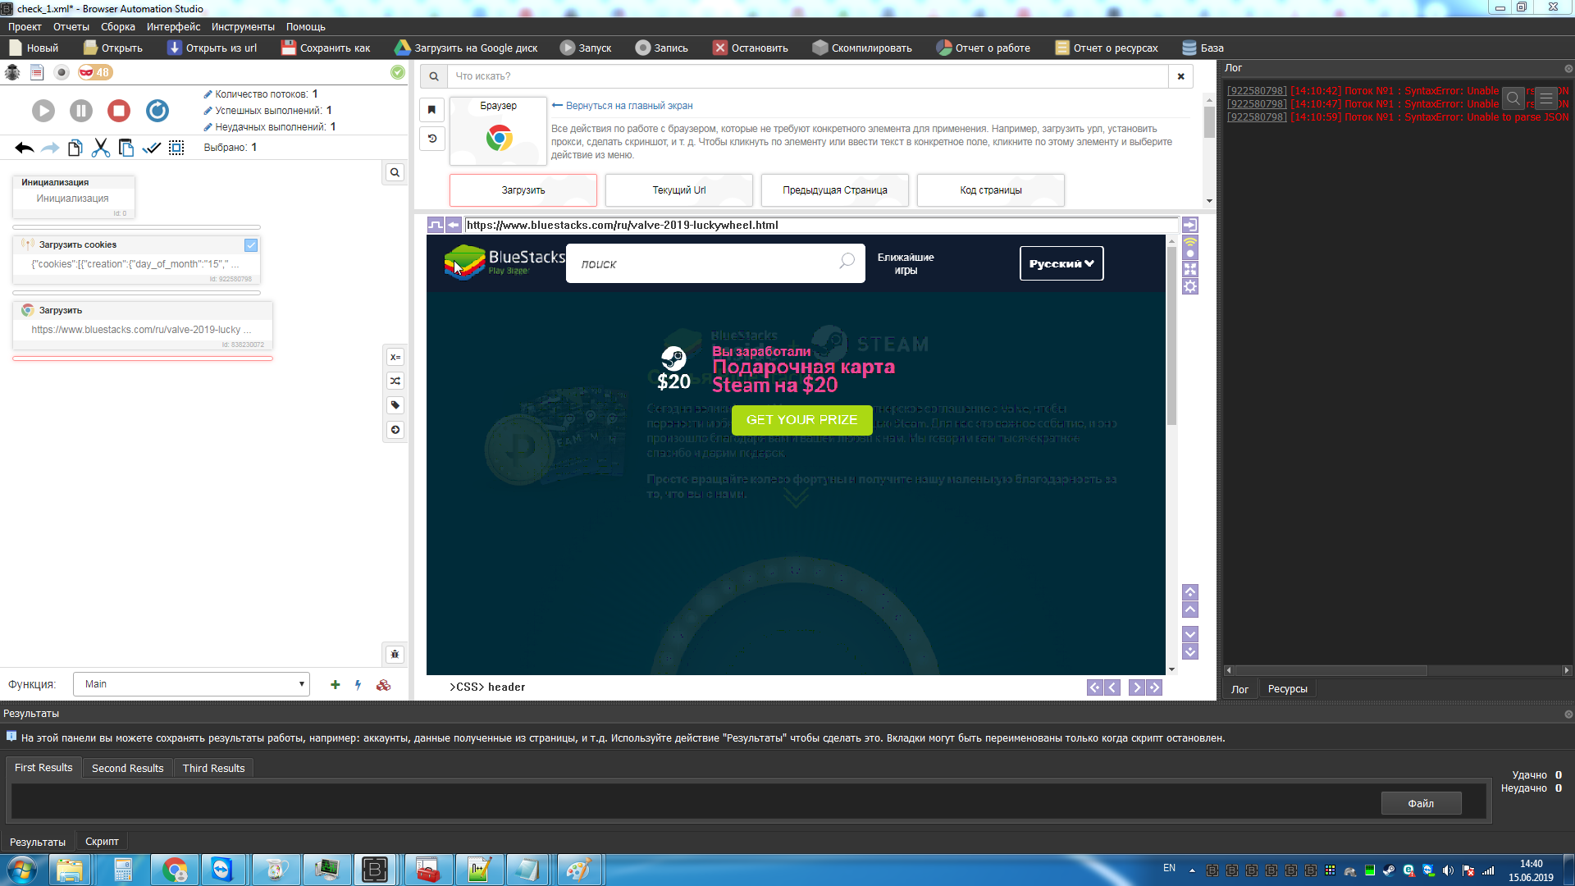
Task: Toggle the record circle icon in left panel
Action: click(x=62, y=72)
